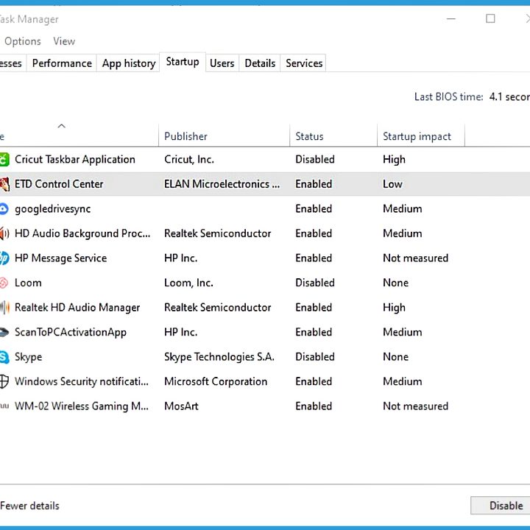530x530 pixels.
Task: Click the HD Audio Background speaker icon
Action: coord(4,233)
